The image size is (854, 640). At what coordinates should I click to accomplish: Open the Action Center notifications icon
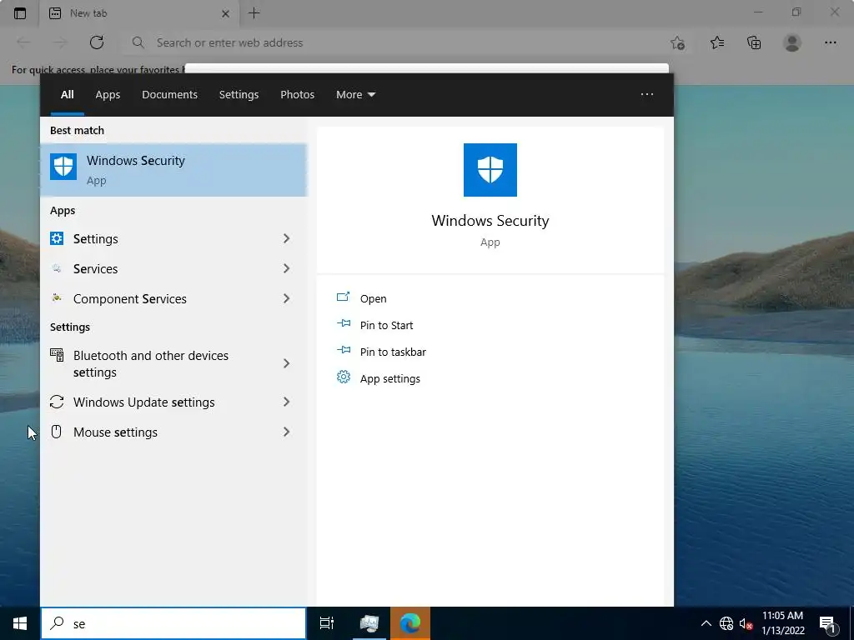tap(828, 623)
